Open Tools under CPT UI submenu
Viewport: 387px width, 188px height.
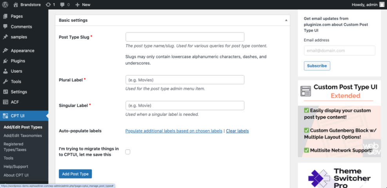tap(8, 158)
